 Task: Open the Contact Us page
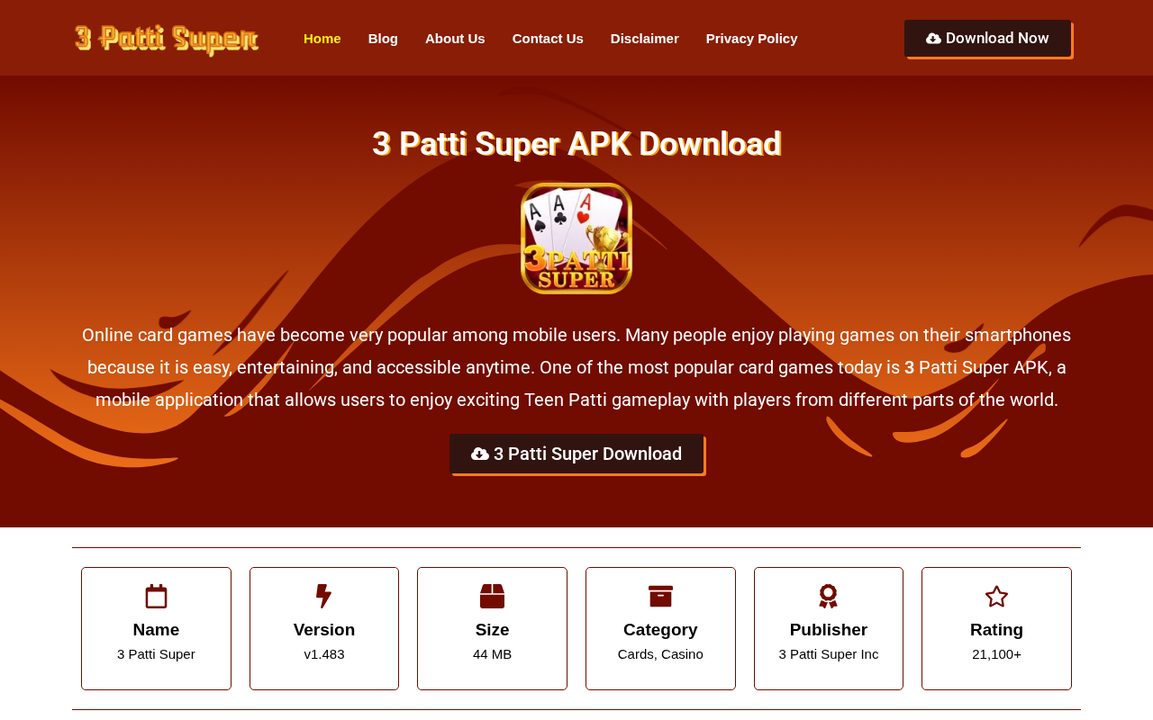(x=548, y=39)
